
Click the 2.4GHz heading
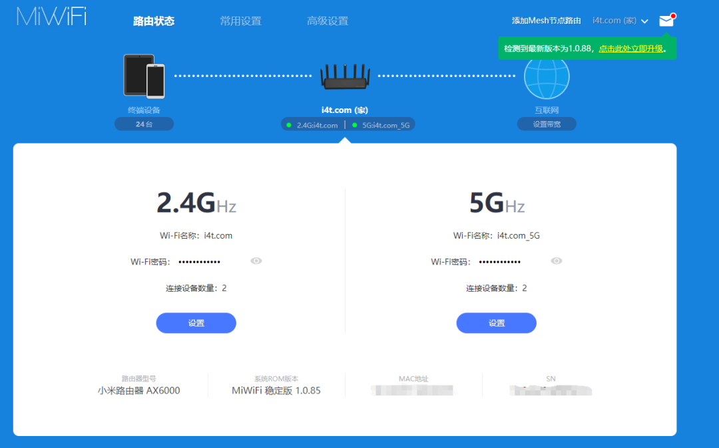(196, 202)
